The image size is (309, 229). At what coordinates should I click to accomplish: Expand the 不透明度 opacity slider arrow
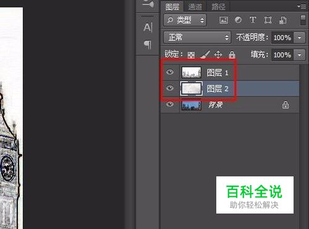[x=300, y=38]
